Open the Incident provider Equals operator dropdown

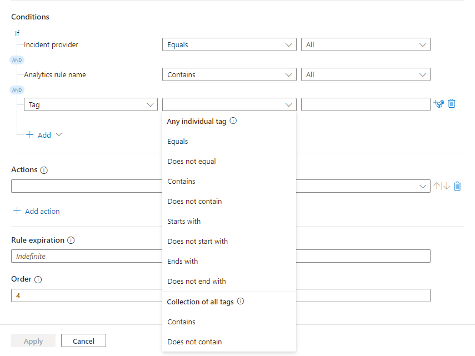click(x=229, y=45)
